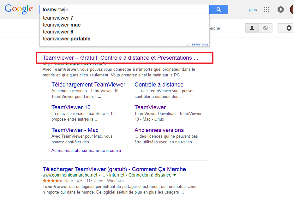
Task: Switch to global results globe icon
Action: [266, 28]
